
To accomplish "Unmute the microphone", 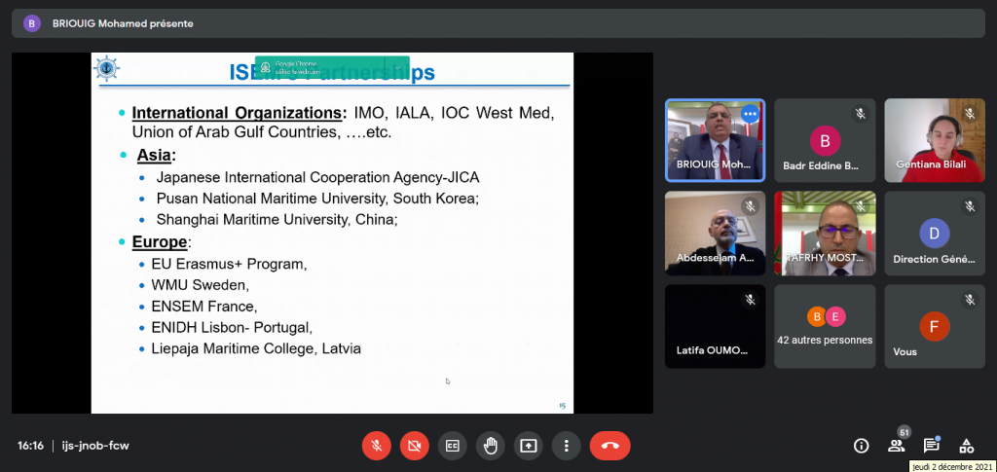I will (376, 446).
